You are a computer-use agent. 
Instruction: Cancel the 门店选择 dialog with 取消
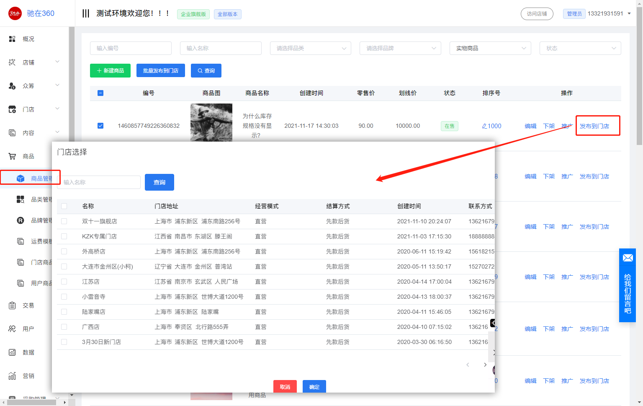(x=285, y=386)
